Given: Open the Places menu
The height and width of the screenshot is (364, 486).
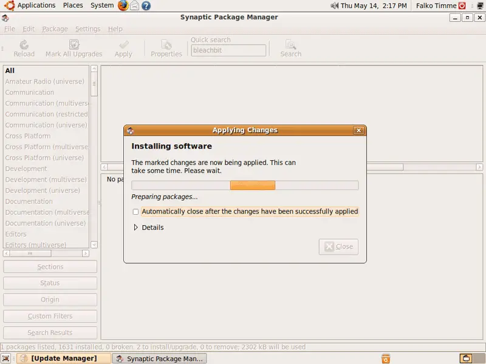Looking at the screenshot, I should pos(73,5).
